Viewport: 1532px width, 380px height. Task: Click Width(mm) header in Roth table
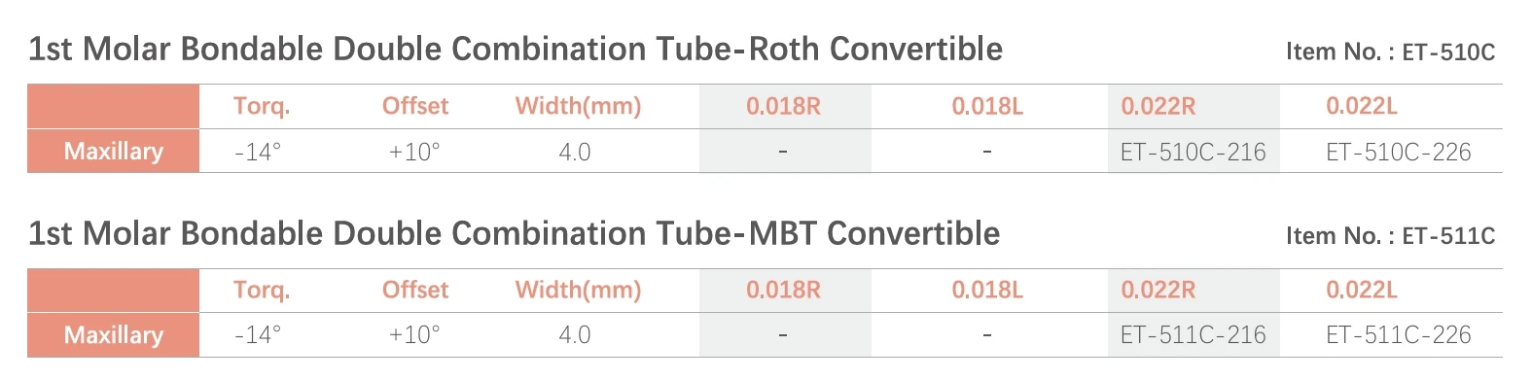578,106
